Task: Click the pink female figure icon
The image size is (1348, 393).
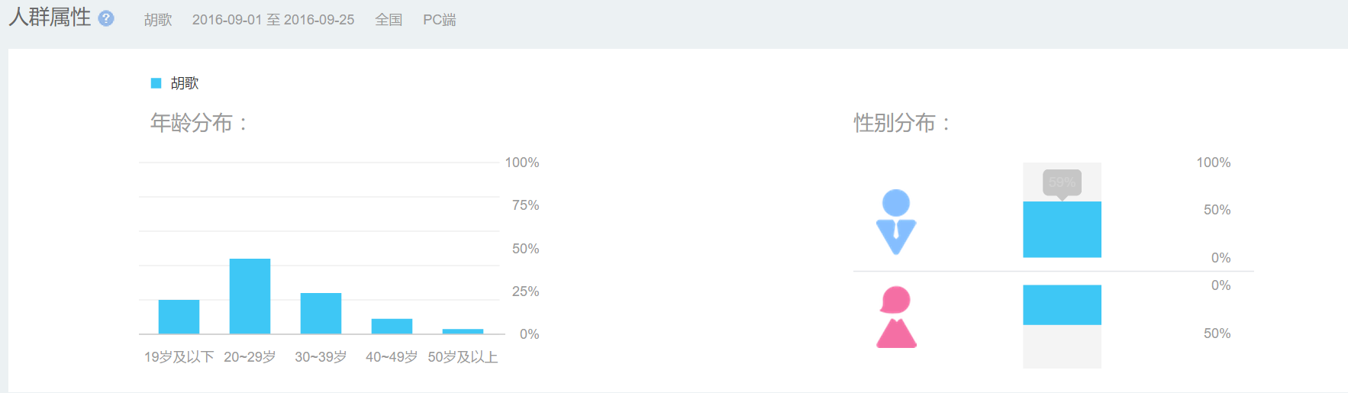Action: [x=896, y=317]
